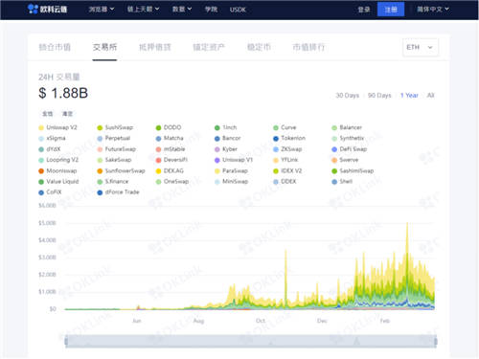This screenshot has width=479, height=359.
Task: Toggle the ZKSwap legend entry
Action: 287,149
